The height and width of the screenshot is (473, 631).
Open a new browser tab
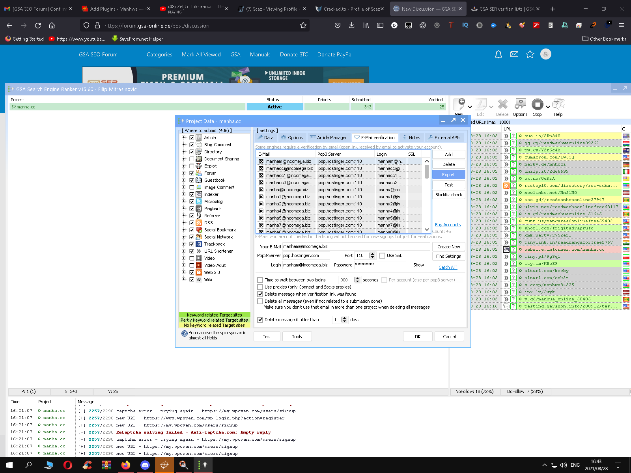pos(553,9)
